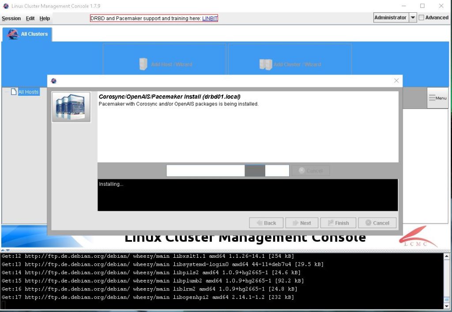Click the Back arrow icon

point(260,223)
